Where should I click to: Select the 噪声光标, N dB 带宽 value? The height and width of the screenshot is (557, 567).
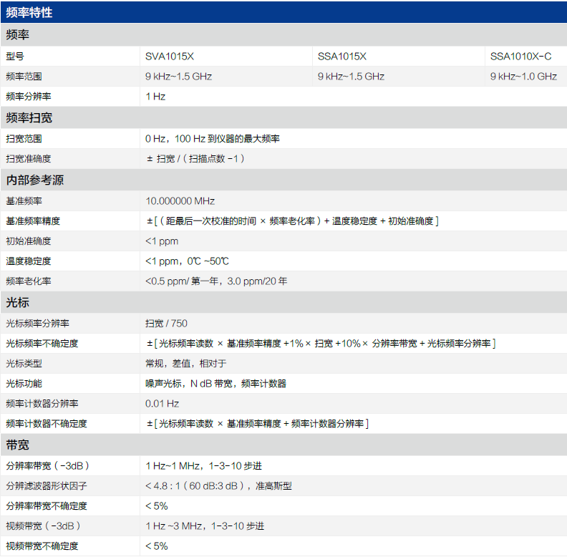coord(216,384)
